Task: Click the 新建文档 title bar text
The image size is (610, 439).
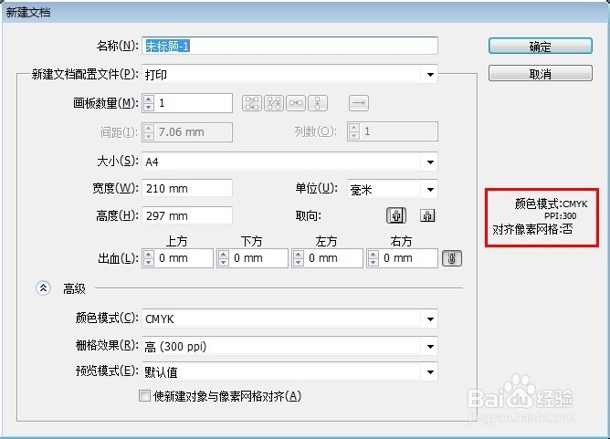Action: pos(28,13)
